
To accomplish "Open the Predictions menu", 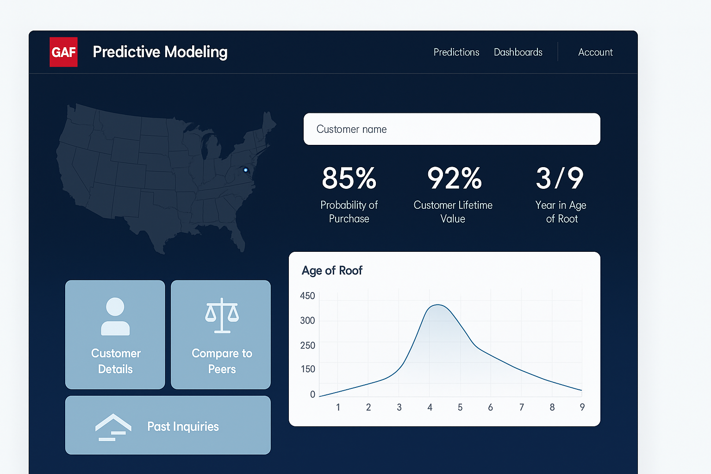I will click(456, 52).
